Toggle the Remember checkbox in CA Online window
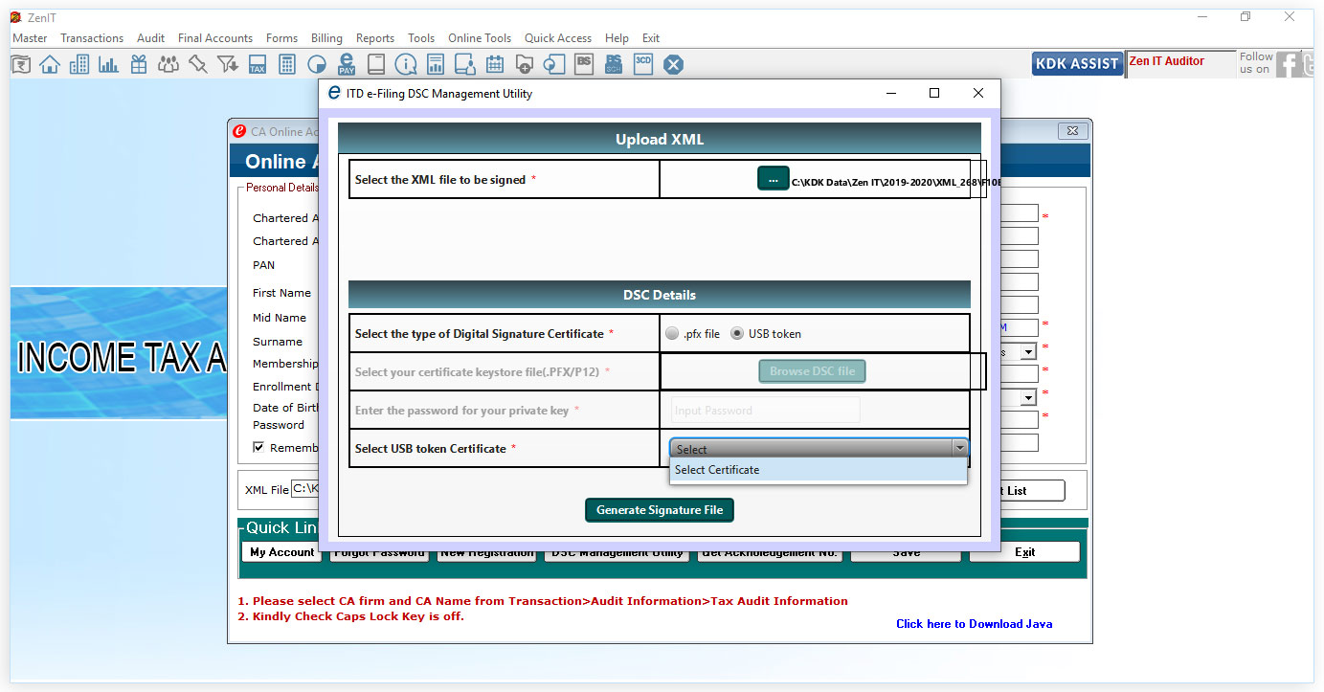 (x=258, y=448)
